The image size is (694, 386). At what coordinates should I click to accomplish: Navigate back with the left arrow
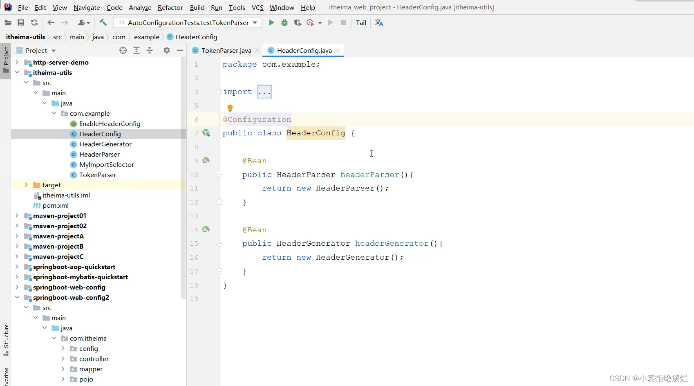point(51,22)
